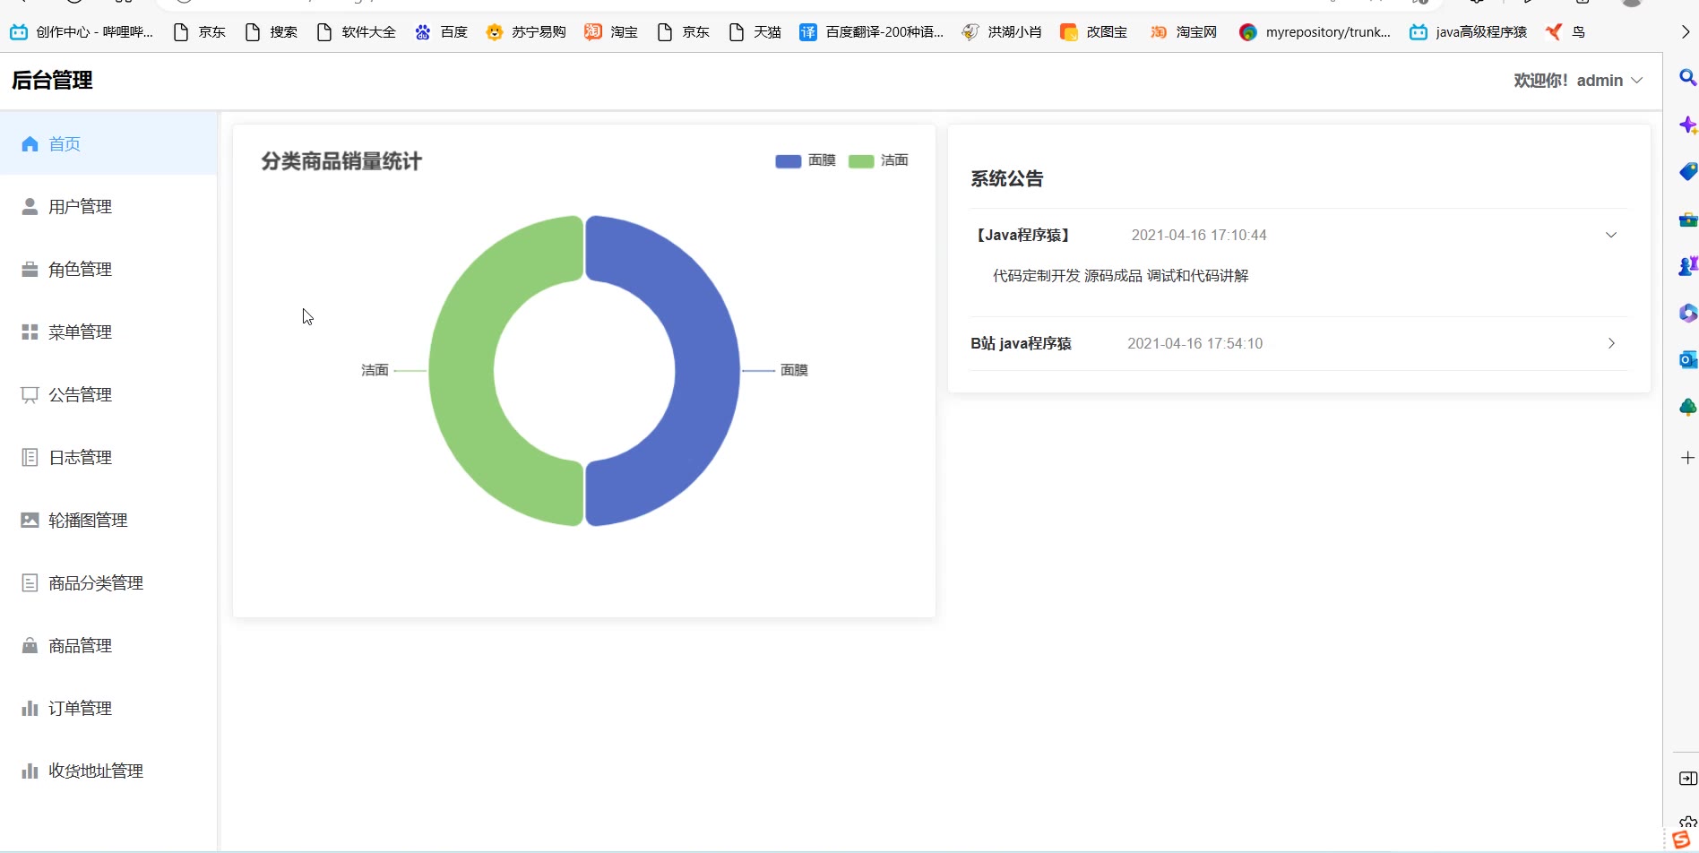Show more bookmarks overflow arrow
Screen dimensions: 1699x853
coord(1686,32)
